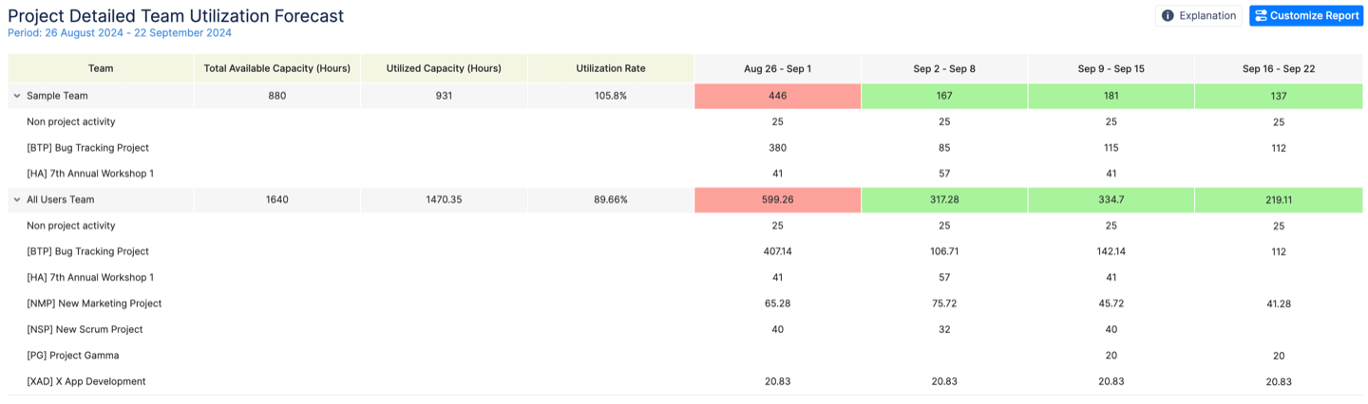Click Total Available Capacity column header
This screenshot has width=1368, height=404.
tap(277, 68)
